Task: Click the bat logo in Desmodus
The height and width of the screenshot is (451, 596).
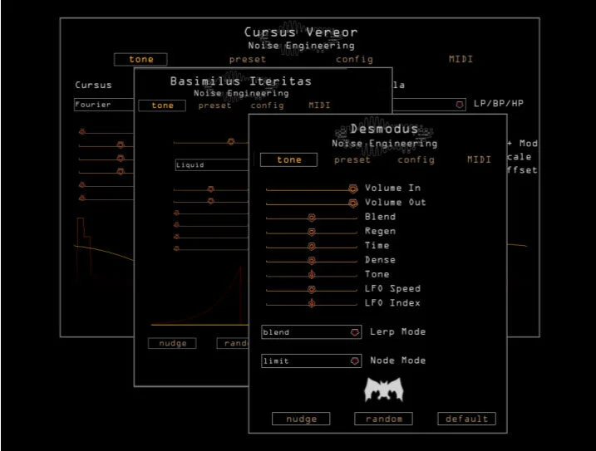Action: pos(384,390)
